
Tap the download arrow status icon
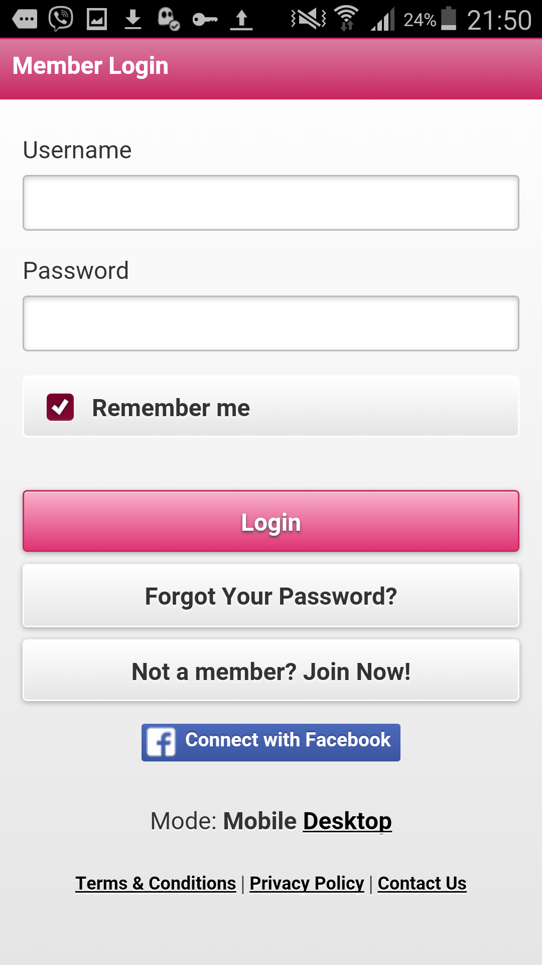coord(132,20)
